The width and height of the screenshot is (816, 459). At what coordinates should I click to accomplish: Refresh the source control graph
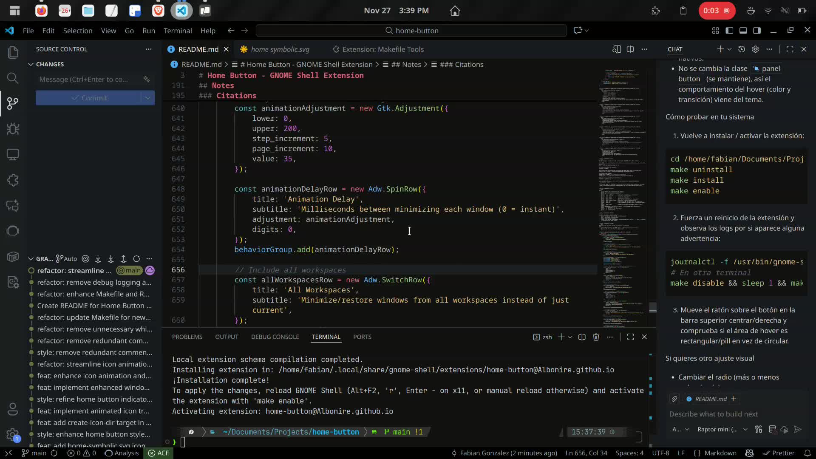tap(136, 258)
